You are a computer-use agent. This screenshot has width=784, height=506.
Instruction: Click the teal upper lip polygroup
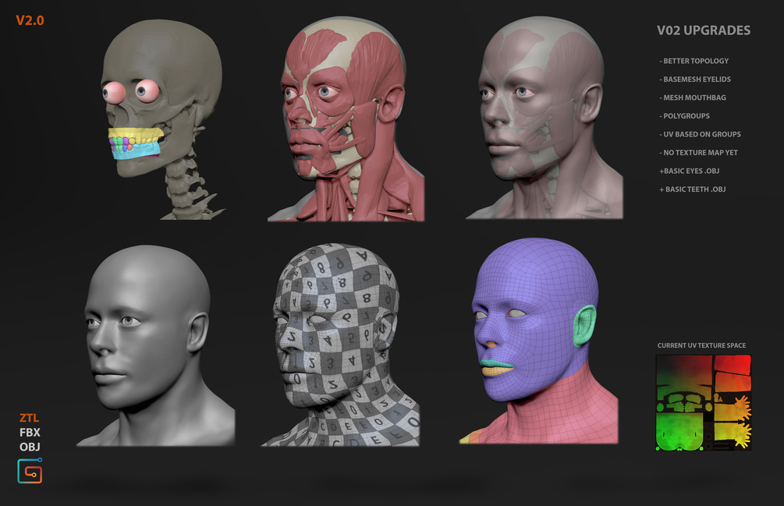496,365
